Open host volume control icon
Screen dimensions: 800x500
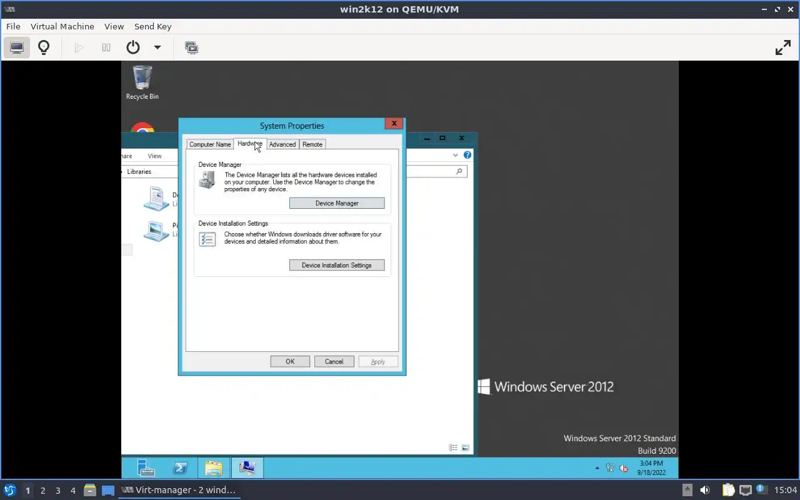[705, 490]
